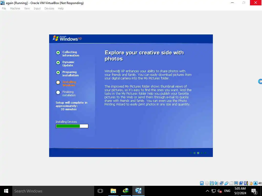Screen dimensions: 262x196
Task: Show hidden tray icons with chevron
Action: [x=207, y=191]
